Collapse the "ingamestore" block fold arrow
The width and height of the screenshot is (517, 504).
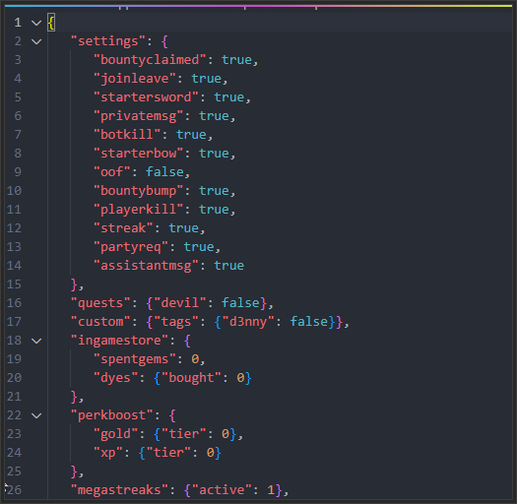pyautogui.click(x=36, y=341)
